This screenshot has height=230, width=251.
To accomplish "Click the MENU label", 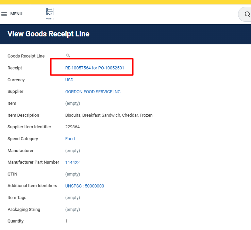I will pyautogui.click(x=16, y=14).
